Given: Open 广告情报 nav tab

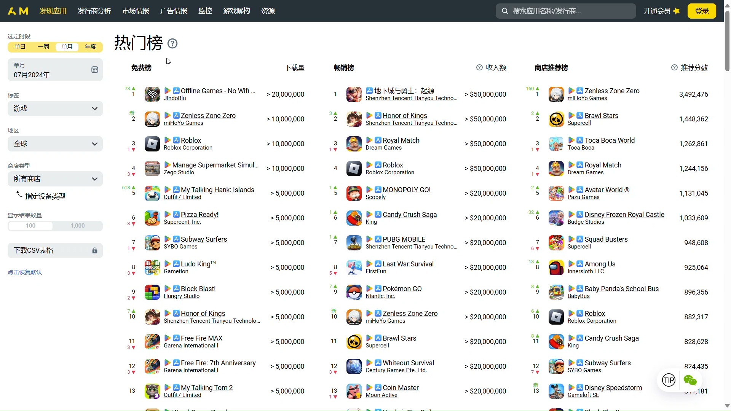Looking at the screenshot, I should [174, 11].
